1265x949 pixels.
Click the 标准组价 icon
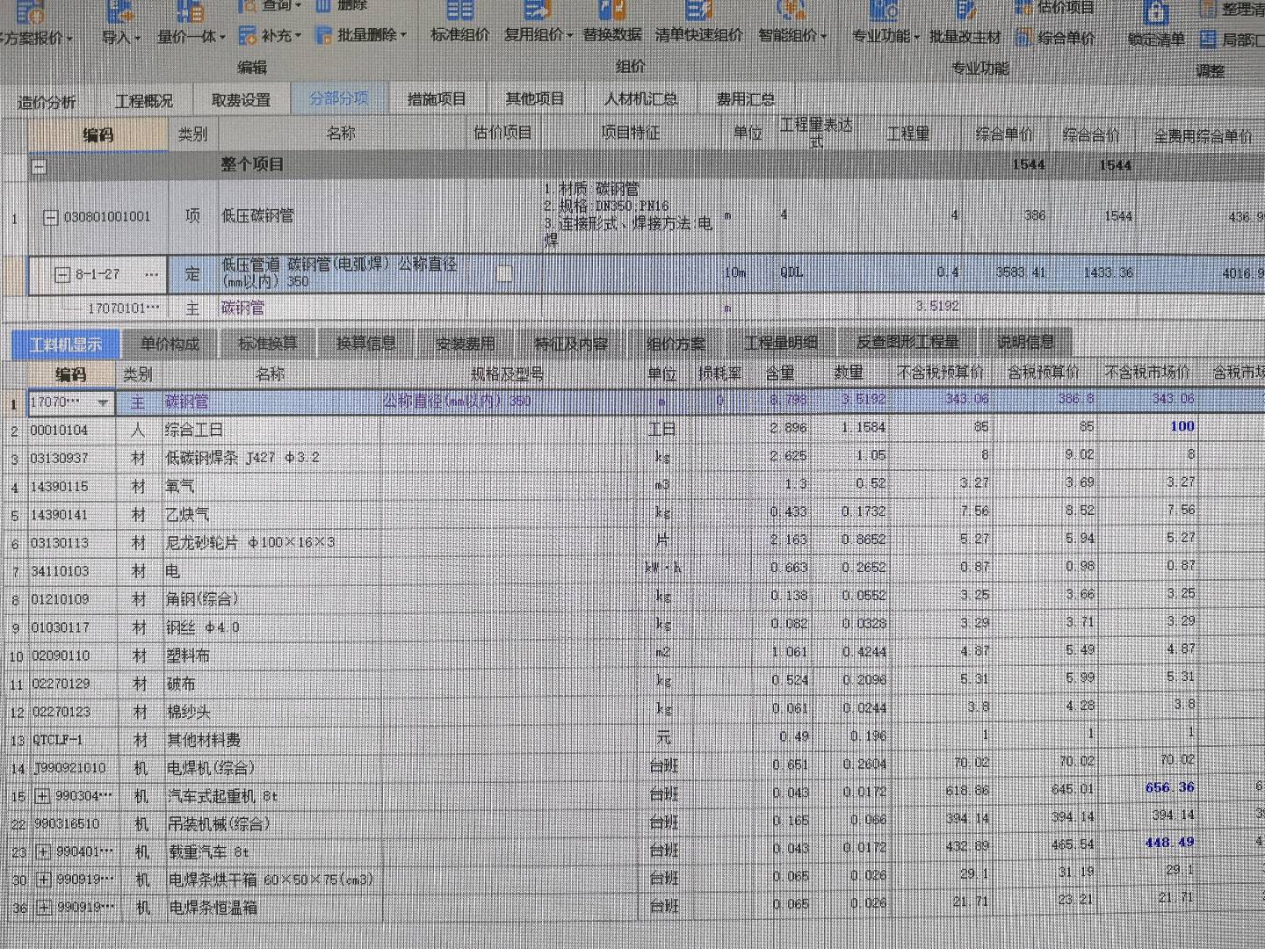click(459, 11)
